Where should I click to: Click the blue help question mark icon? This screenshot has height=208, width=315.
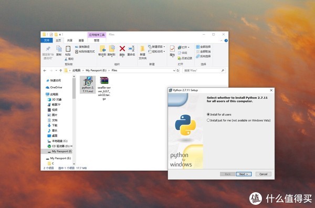[x=226, y=40]
